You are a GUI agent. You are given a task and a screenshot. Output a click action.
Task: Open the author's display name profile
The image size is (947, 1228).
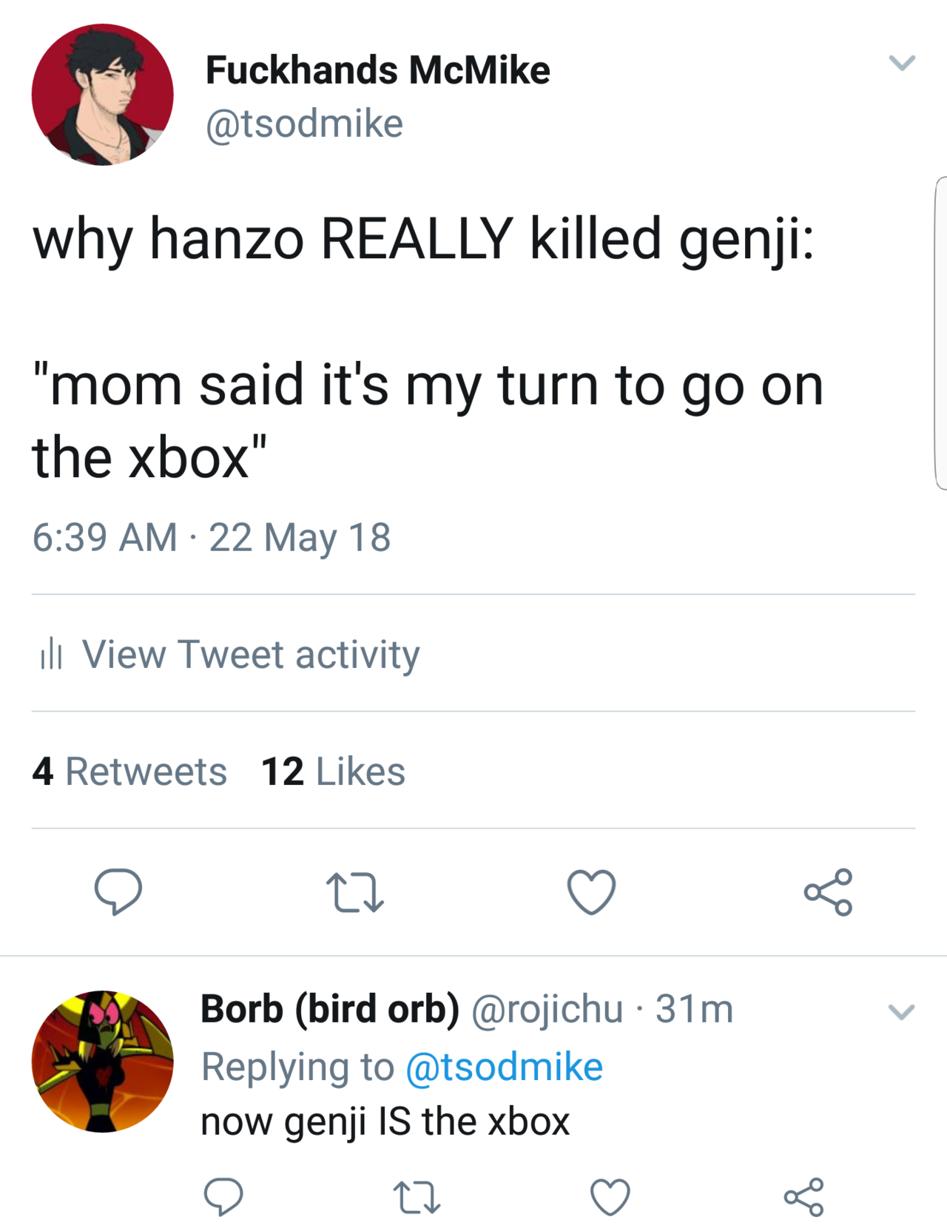[377, 70]
